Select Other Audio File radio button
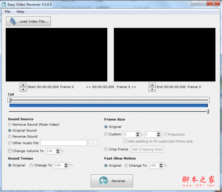222x192 pixels. [x=10, y=143]
